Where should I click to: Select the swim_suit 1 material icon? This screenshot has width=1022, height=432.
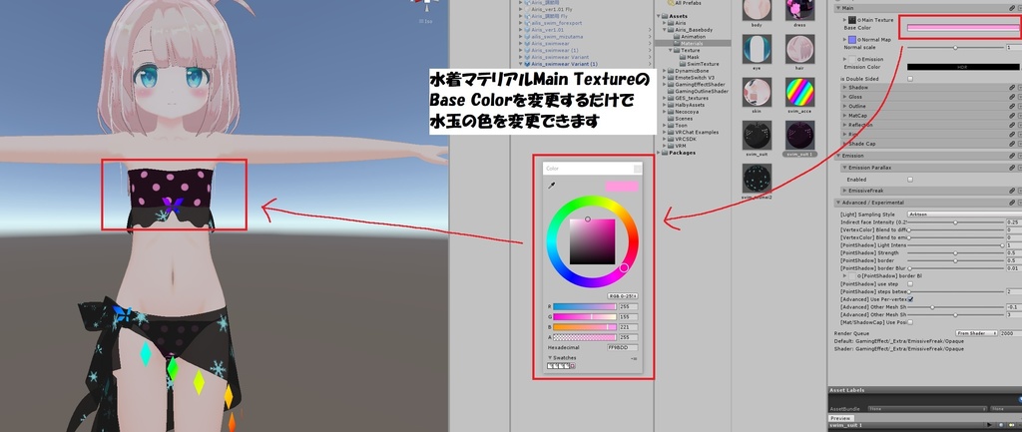(799, 135)
